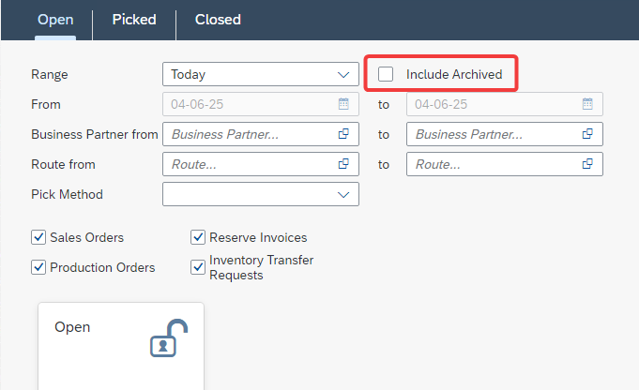The height and width of the screenshot is (390, 639).
Task: Uncheck the Production Orders checkbox
Action: 38,267
